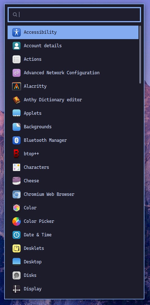Launch the "Color Picker" text entry
The image size is (150, 305).
[39, 221]
